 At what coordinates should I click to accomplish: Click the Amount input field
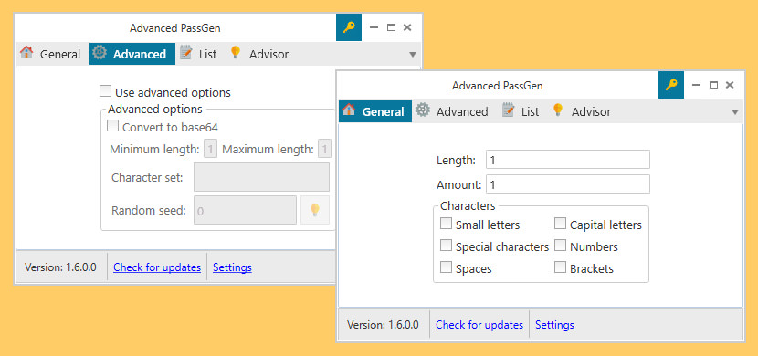pos(567,184)
